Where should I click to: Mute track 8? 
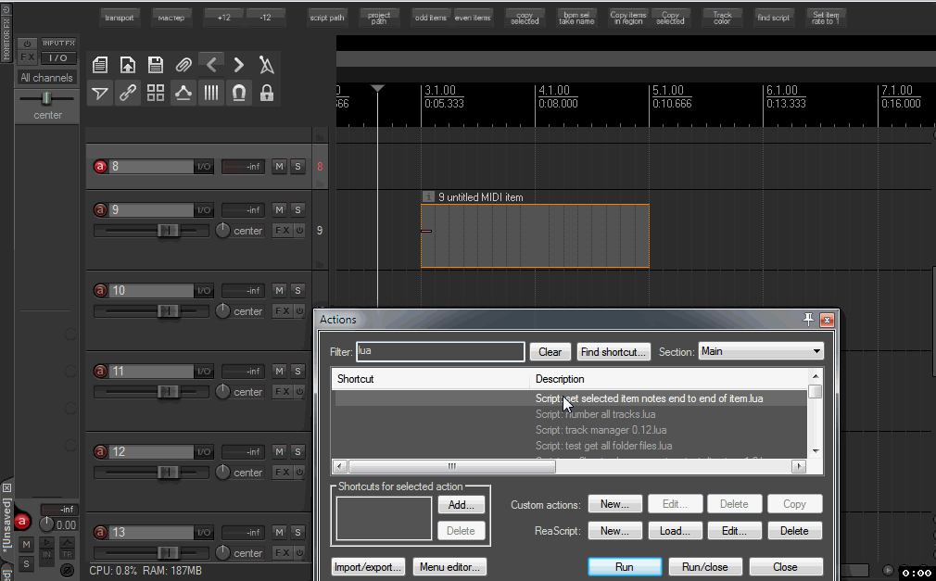click(x=279, y=167)
